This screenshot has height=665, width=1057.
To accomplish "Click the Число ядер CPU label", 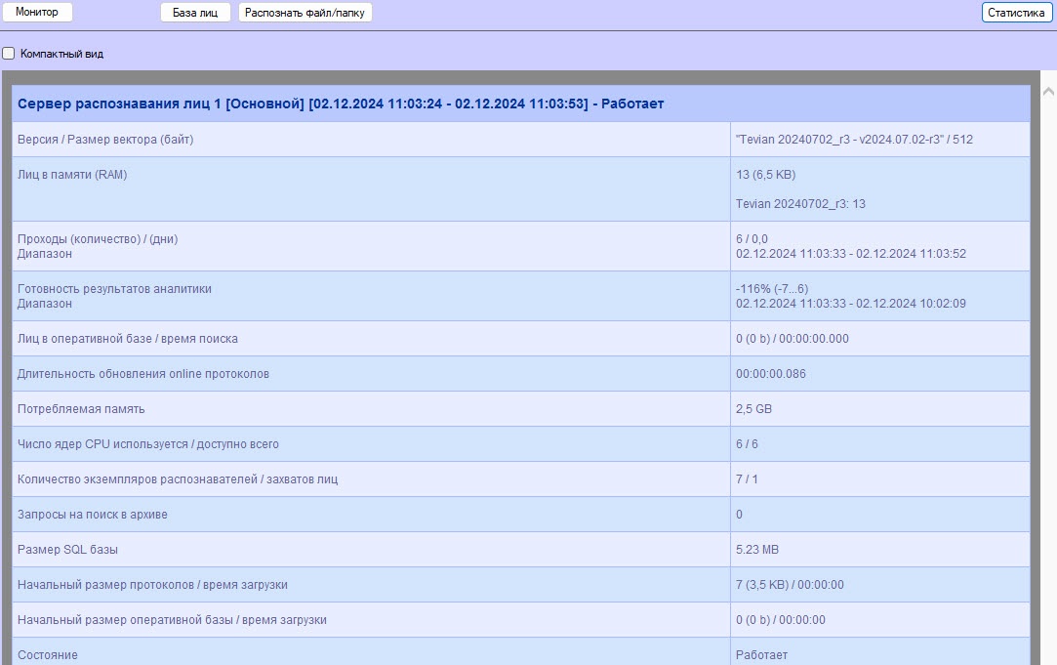I will [x=148, y=444].
